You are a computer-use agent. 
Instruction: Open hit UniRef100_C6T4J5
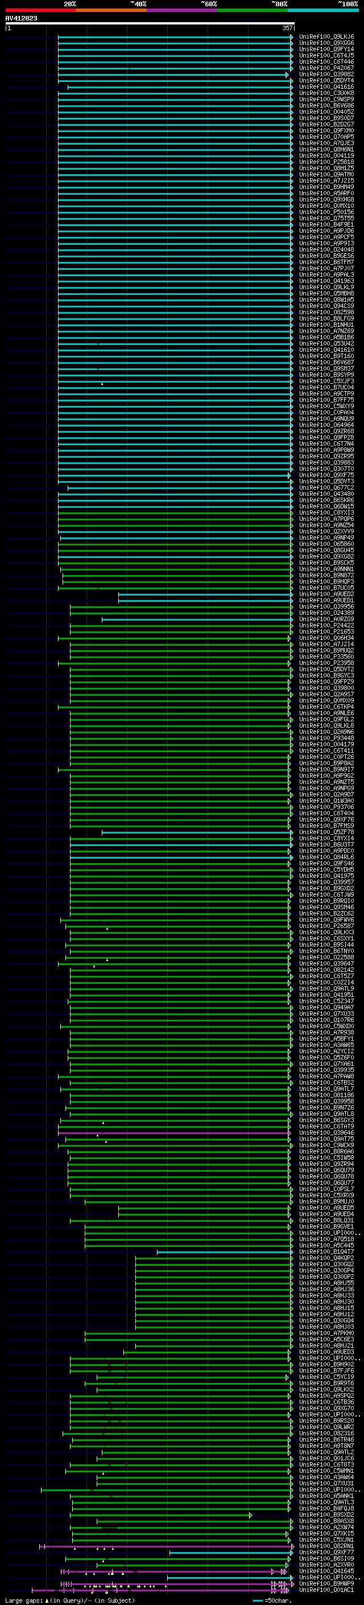[x=326, y=55]
